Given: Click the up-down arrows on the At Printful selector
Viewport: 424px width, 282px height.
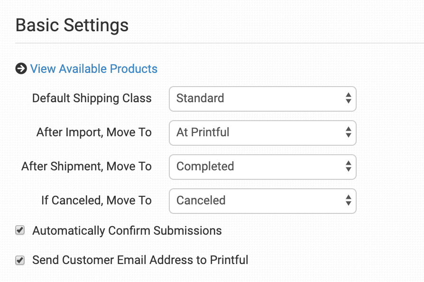Looking at the screenshot, I should pyautogui.click(x=349, y=132).
